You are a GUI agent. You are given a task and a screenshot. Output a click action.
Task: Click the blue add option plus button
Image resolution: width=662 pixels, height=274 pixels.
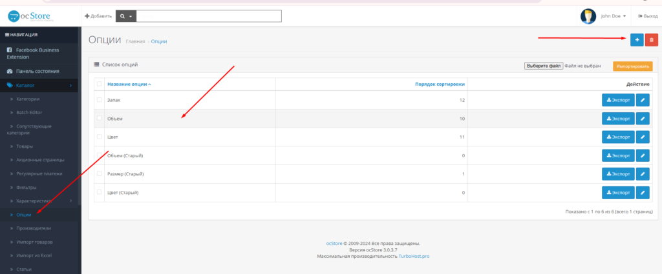637,40
